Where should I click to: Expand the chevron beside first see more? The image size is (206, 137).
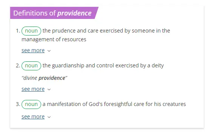(x=49, y=51)
